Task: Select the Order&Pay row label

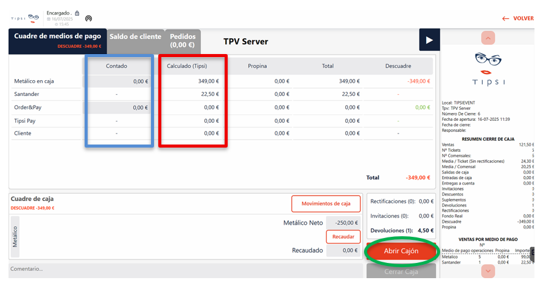Action: pos(28,107)
